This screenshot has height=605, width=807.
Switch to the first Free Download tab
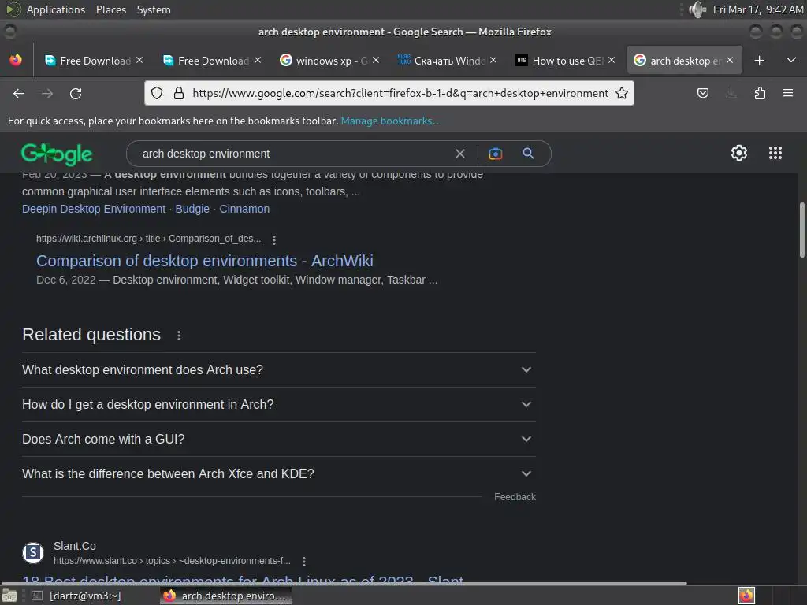coord(94,61)
